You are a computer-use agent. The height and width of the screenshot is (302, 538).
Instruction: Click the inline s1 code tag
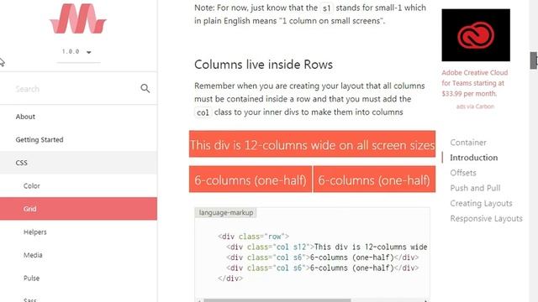[x=327, y=8]
